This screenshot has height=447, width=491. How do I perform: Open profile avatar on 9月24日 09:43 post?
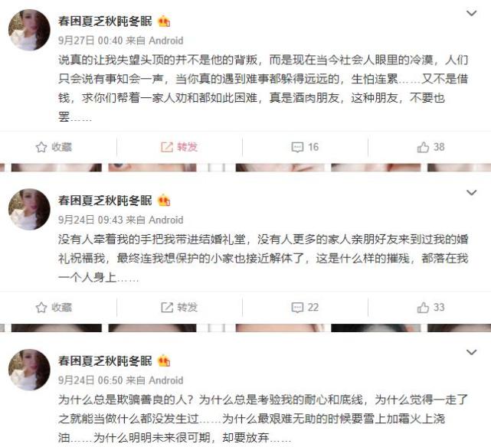(x=29, y=209)
